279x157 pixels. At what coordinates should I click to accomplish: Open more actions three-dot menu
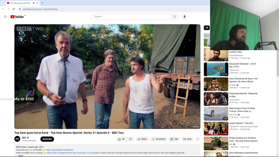click(x=197, y=139)
